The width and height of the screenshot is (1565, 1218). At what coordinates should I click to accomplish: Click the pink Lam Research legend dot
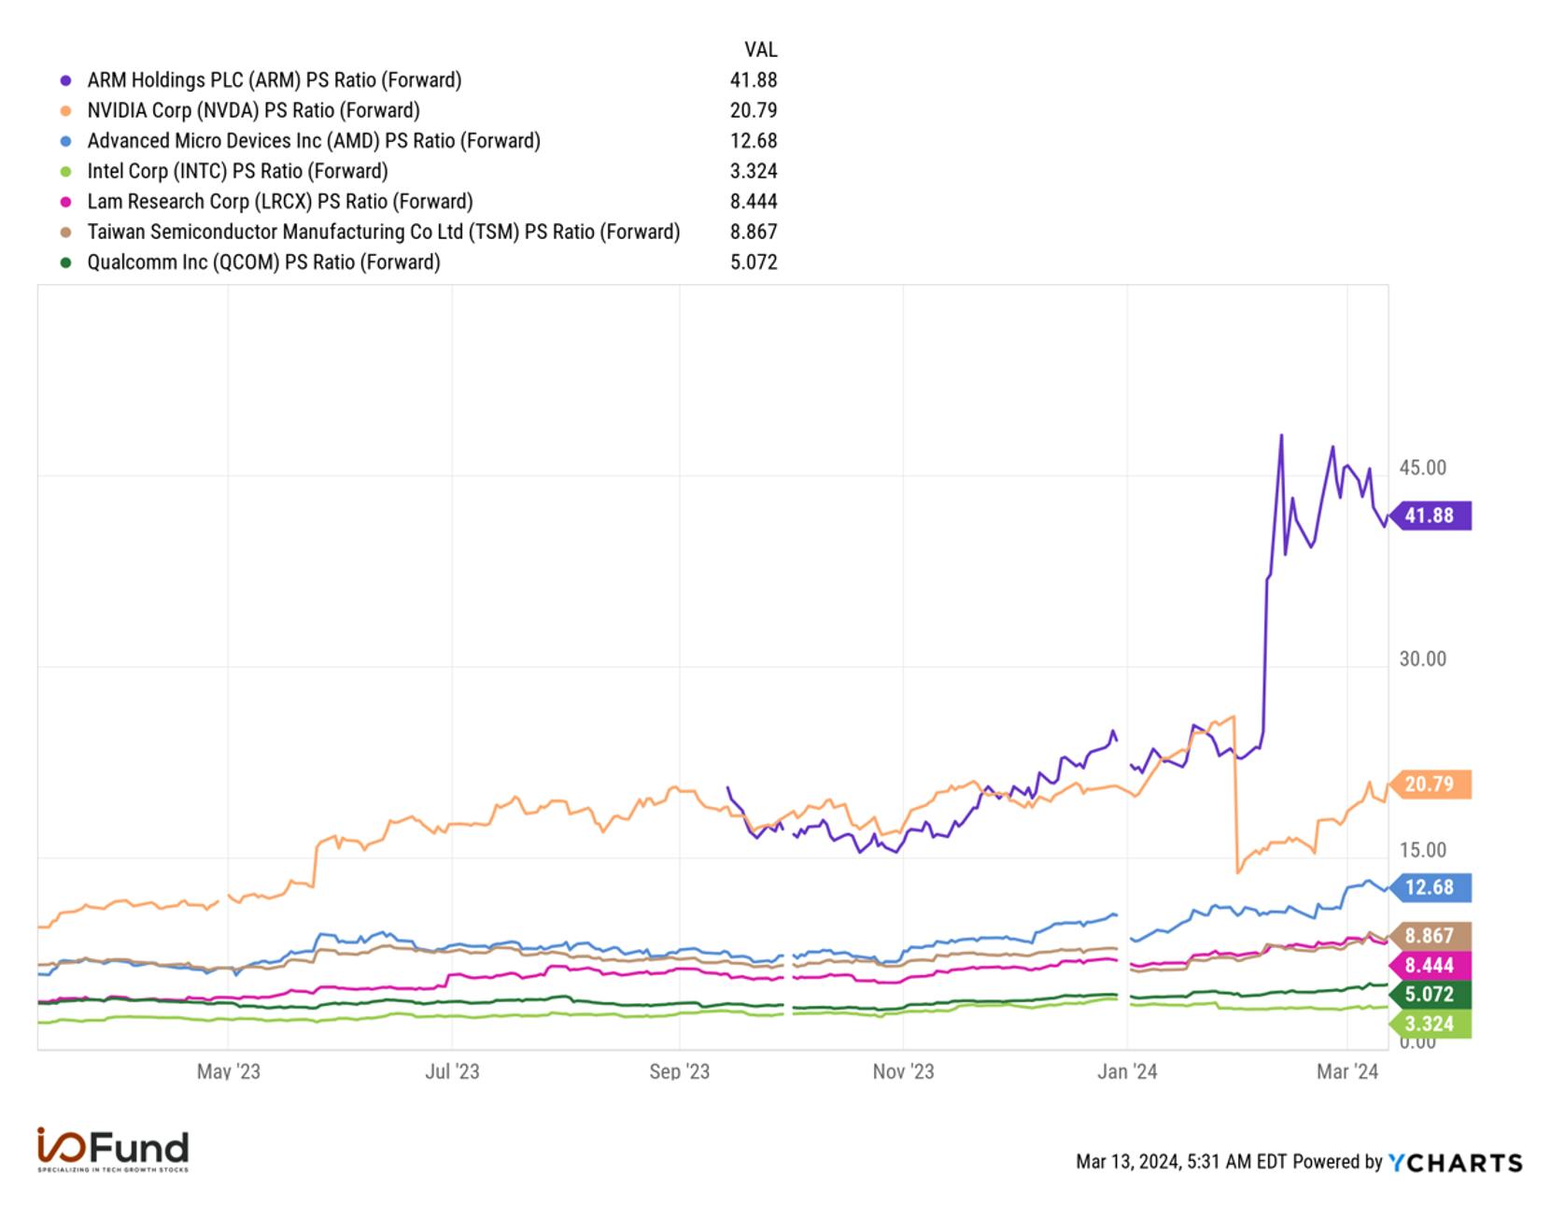[x=65, y=203]
